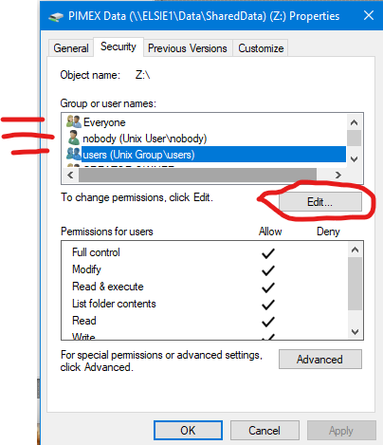Click the Allow checkmark for Read & execute

[268, 287]
